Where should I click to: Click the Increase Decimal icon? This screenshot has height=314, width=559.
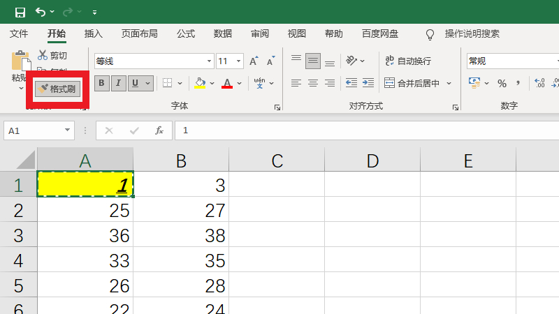click(x=539, y=83)
